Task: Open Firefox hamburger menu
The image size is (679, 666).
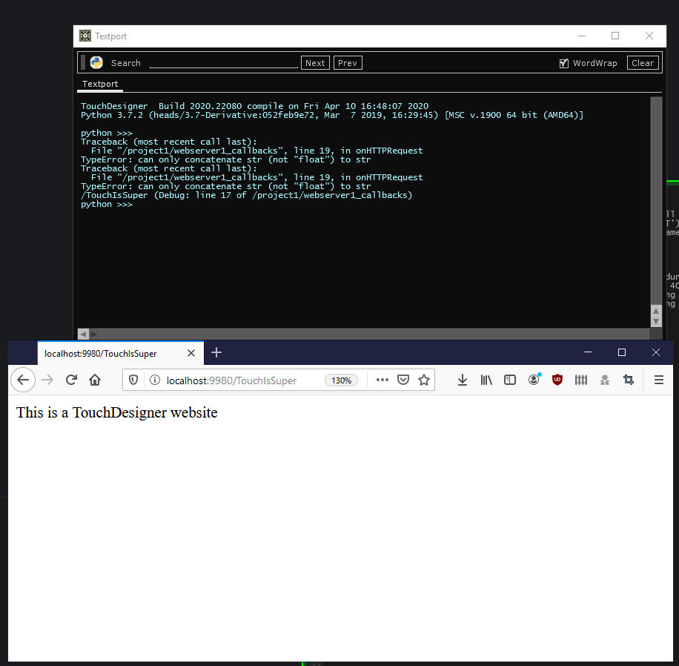Action: click(x=659, y=380)
